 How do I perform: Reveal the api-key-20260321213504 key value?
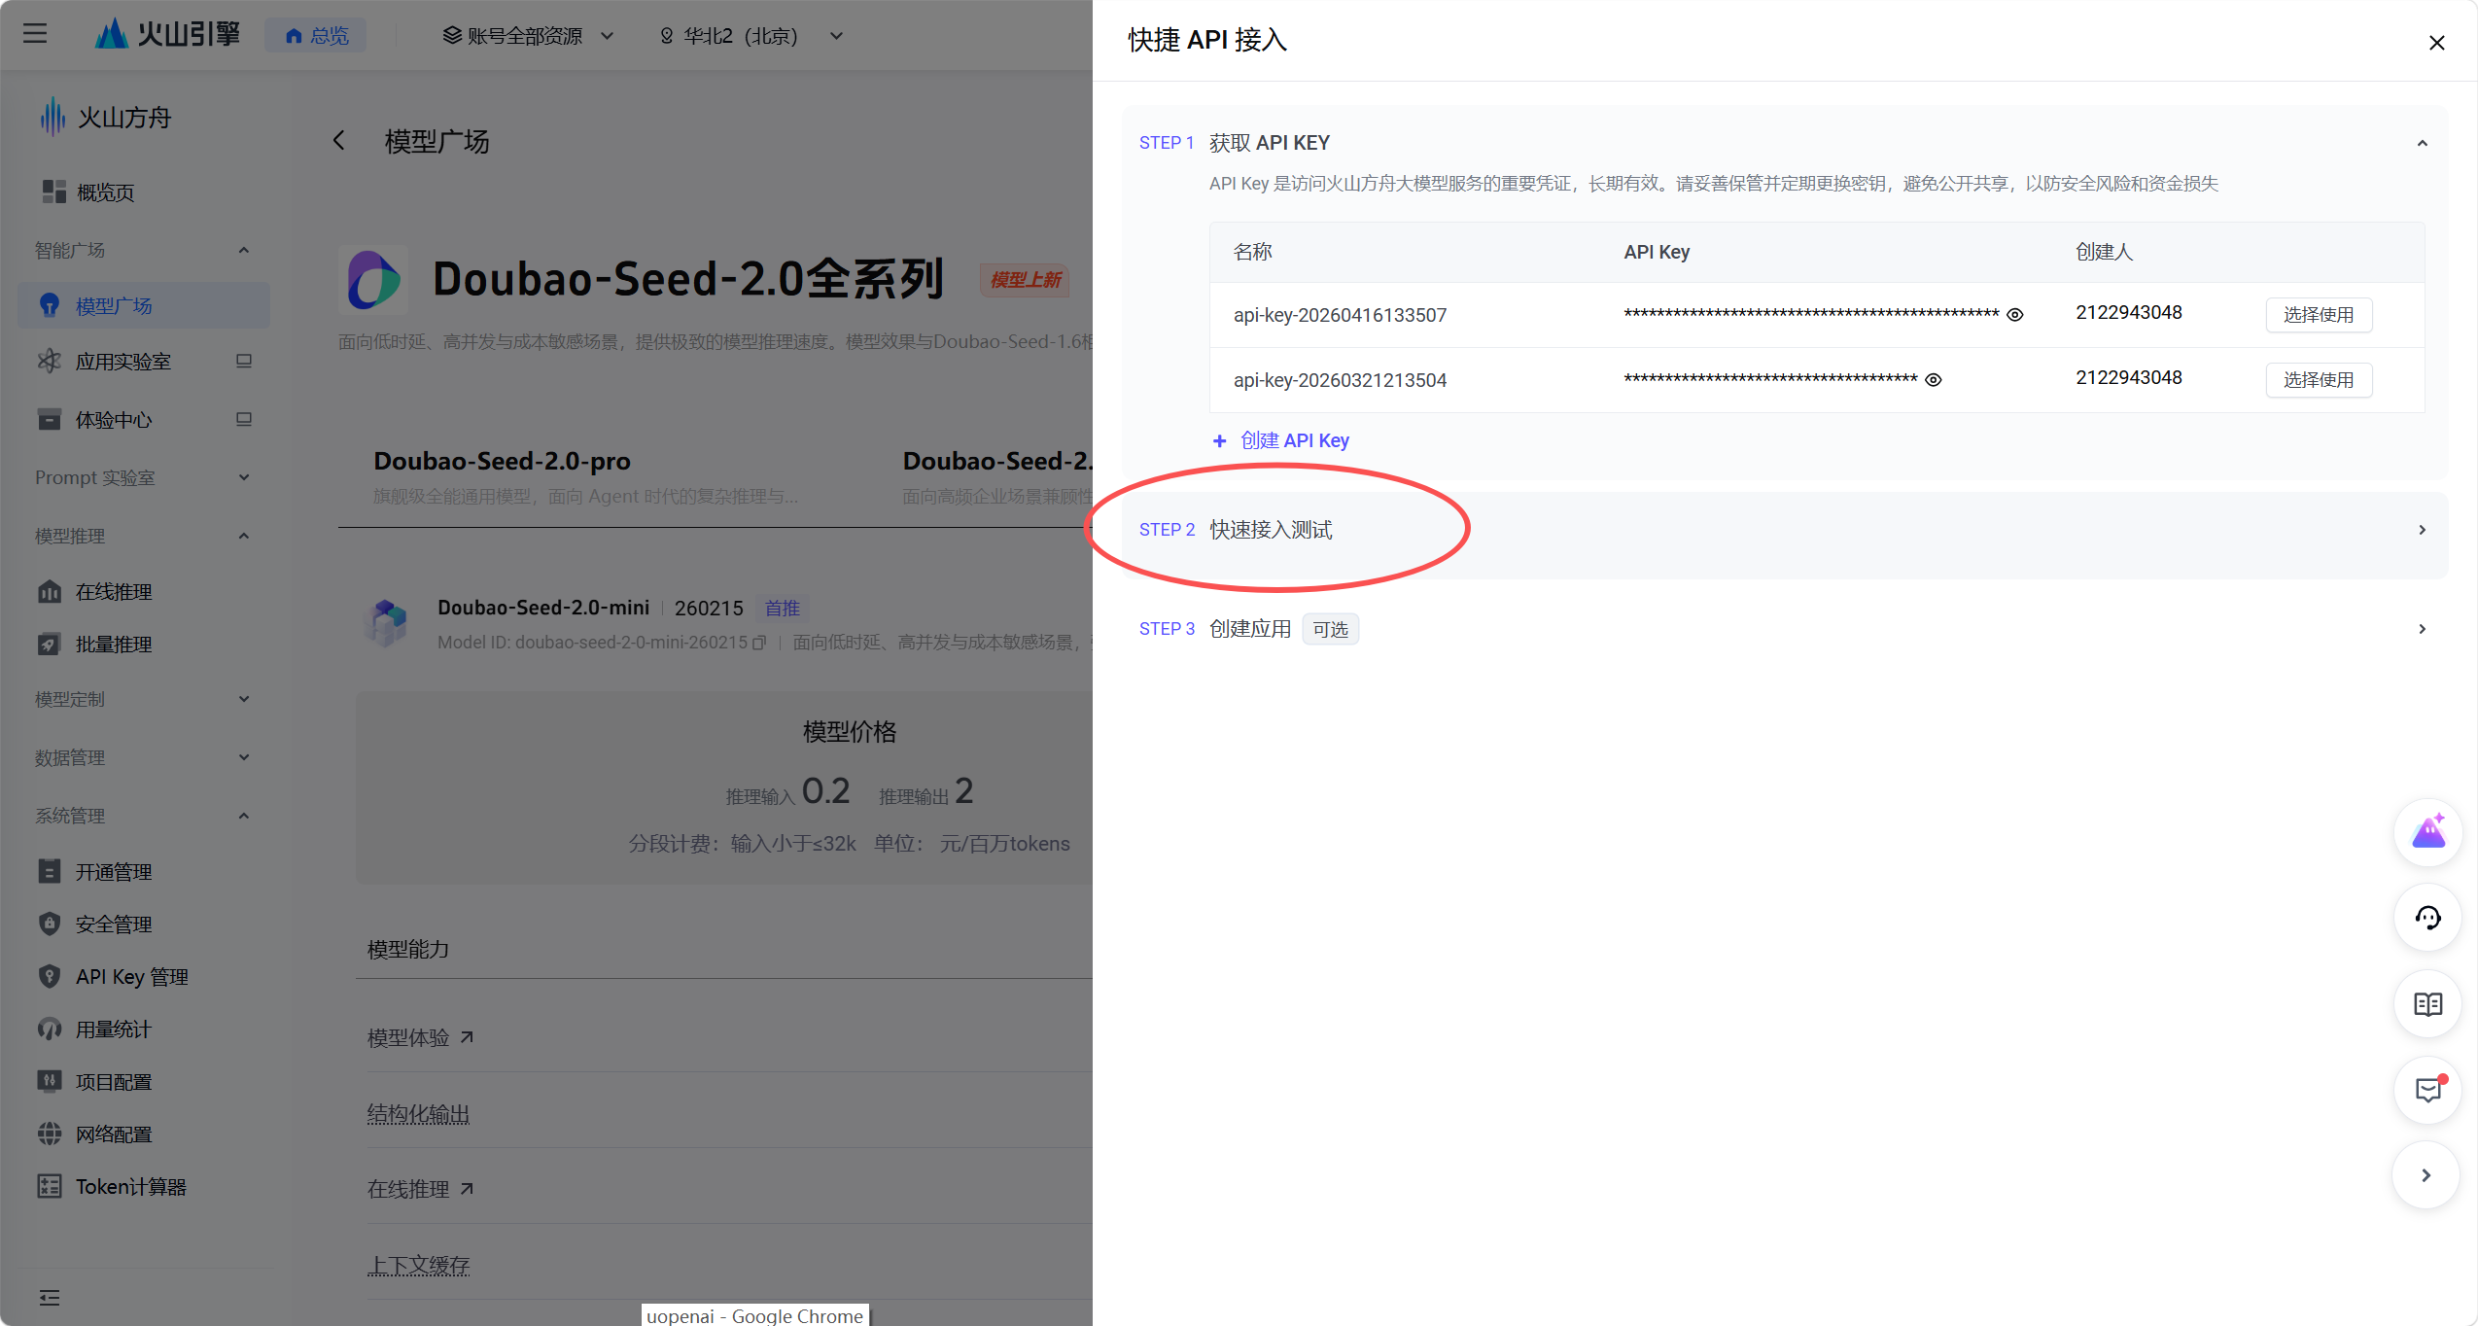tap(1934, 379)
